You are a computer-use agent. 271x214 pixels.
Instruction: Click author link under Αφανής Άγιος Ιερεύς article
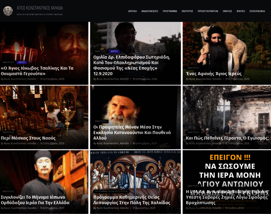[x=205, y=79]
